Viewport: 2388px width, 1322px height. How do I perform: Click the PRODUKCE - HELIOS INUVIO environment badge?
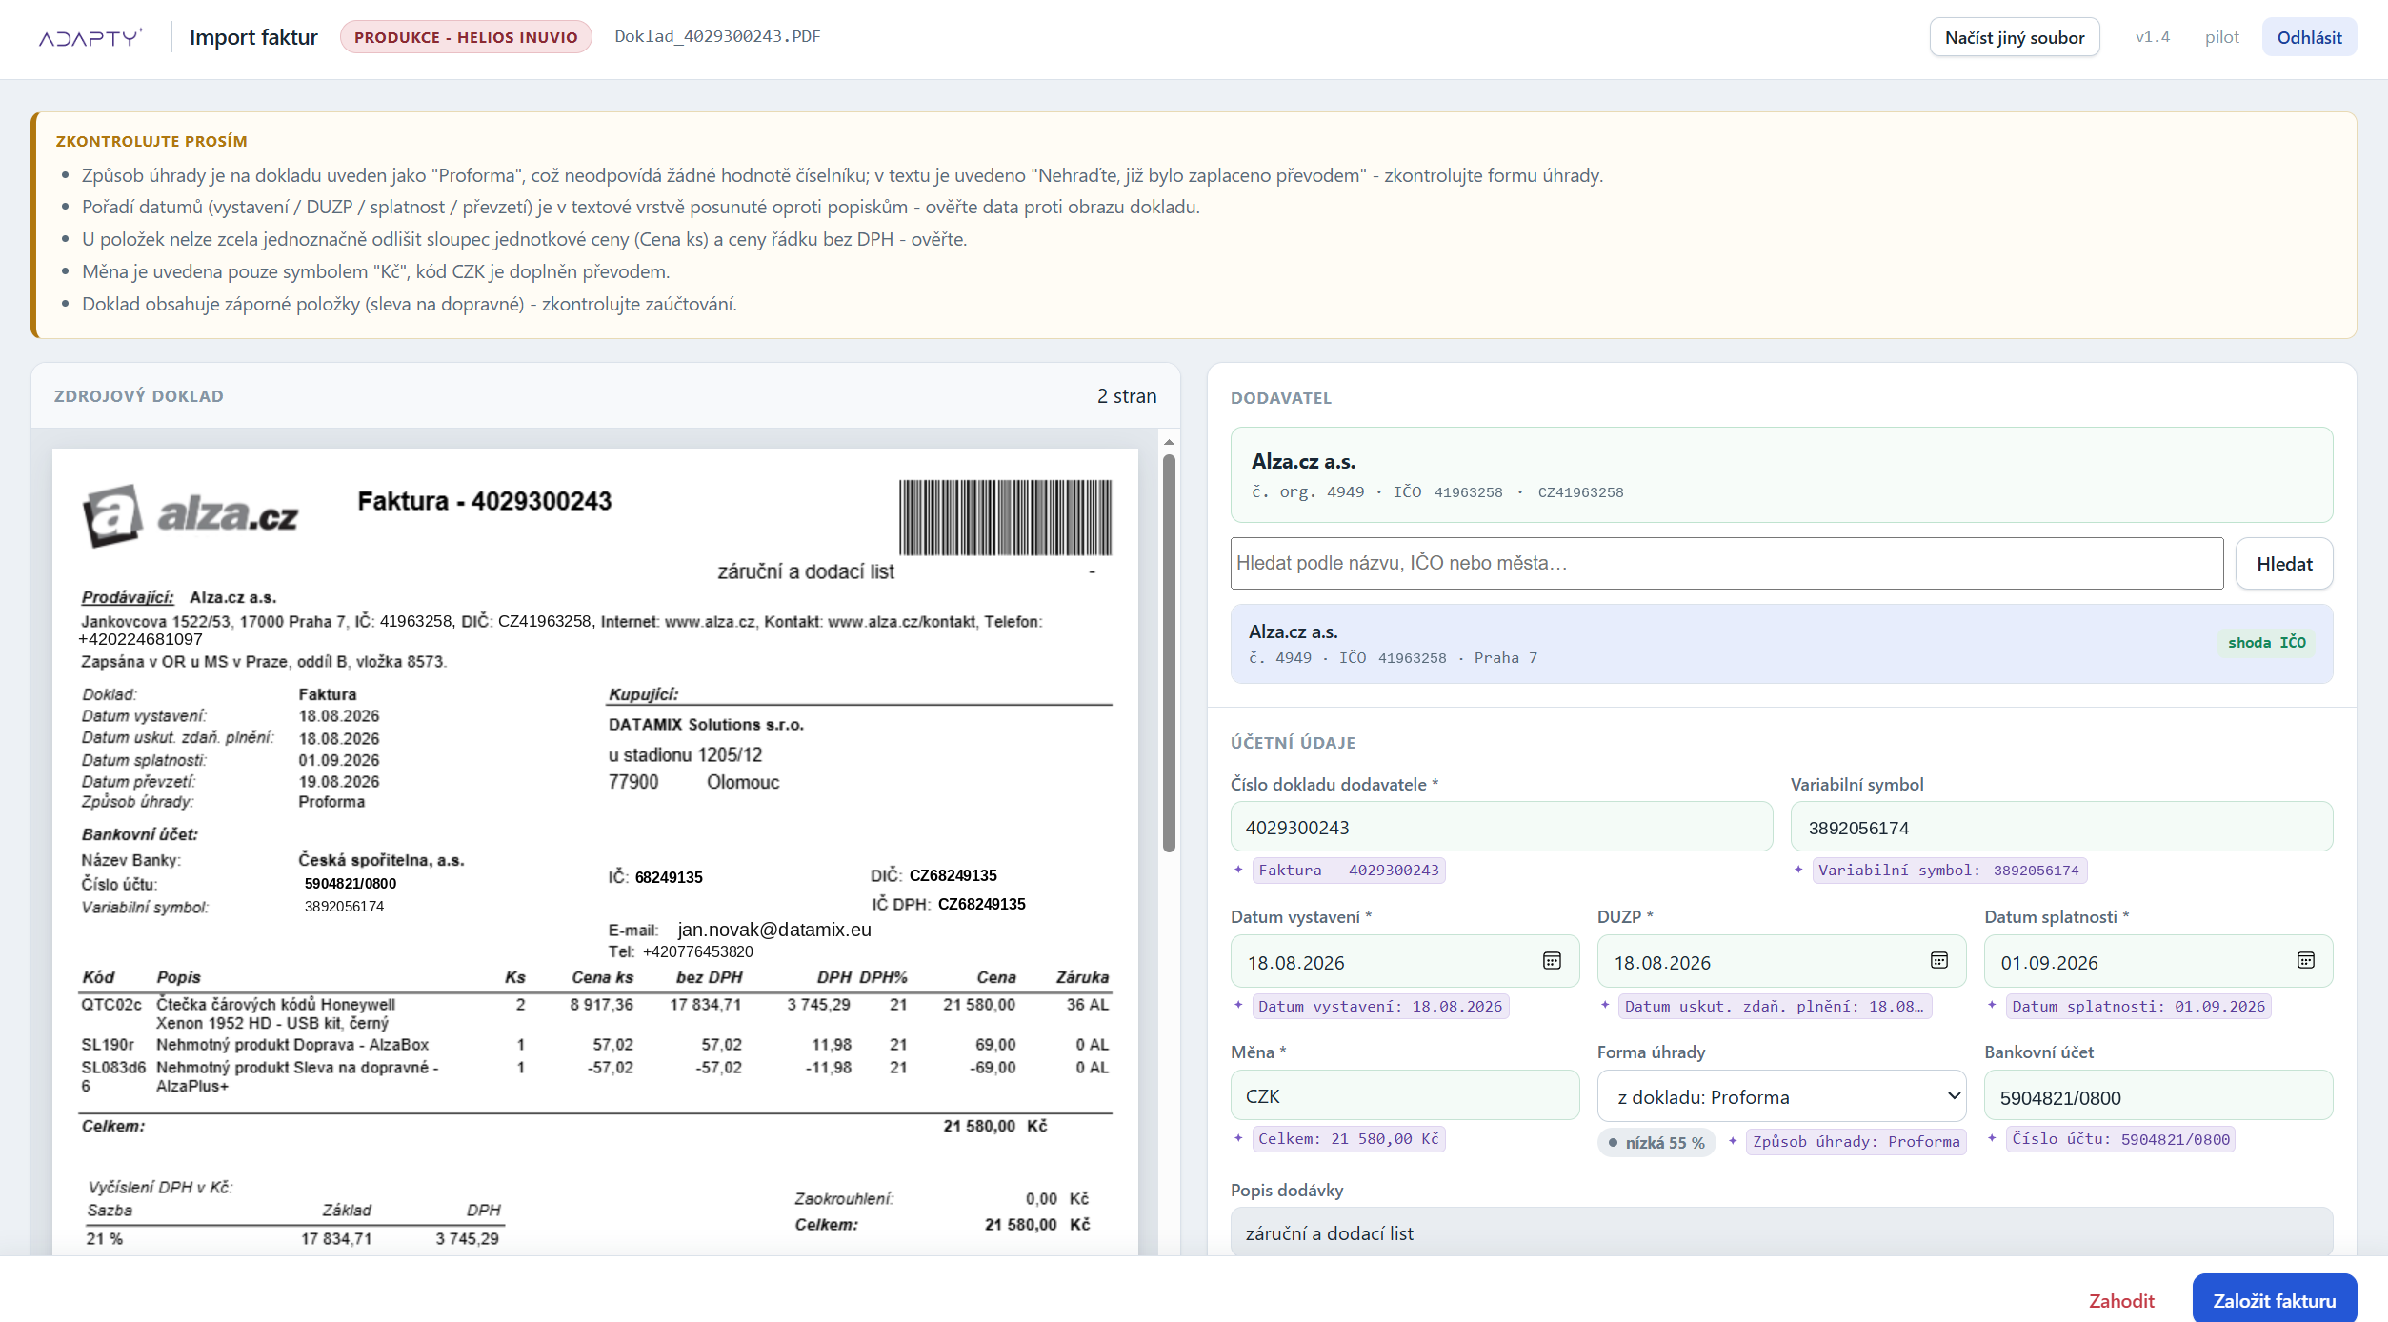[x=466, y=37]
